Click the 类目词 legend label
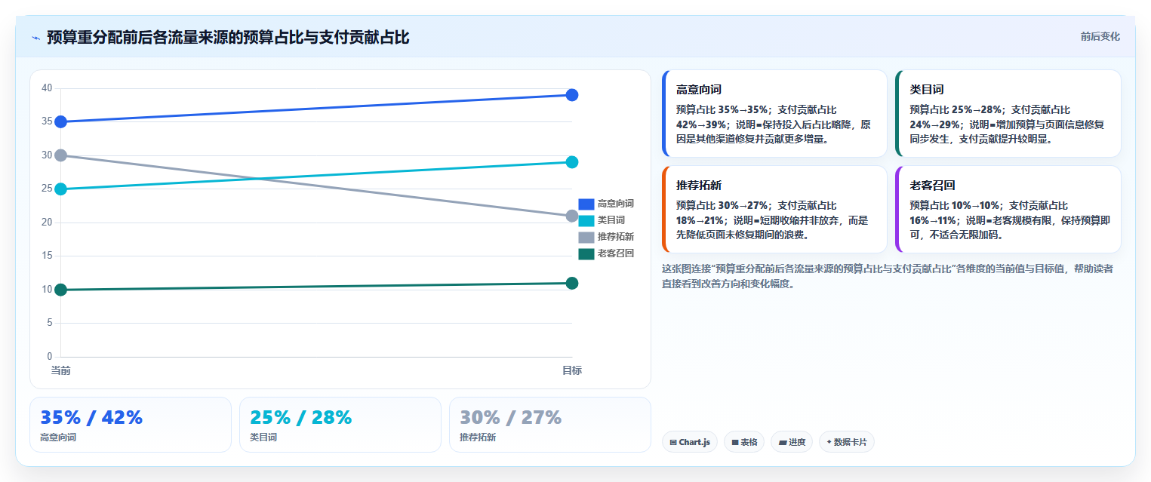This screenshot has height=482, width=1151. 611,220
